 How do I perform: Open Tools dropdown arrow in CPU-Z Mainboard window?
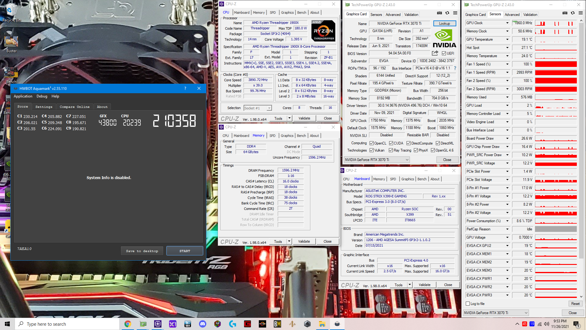pos(410,285)
